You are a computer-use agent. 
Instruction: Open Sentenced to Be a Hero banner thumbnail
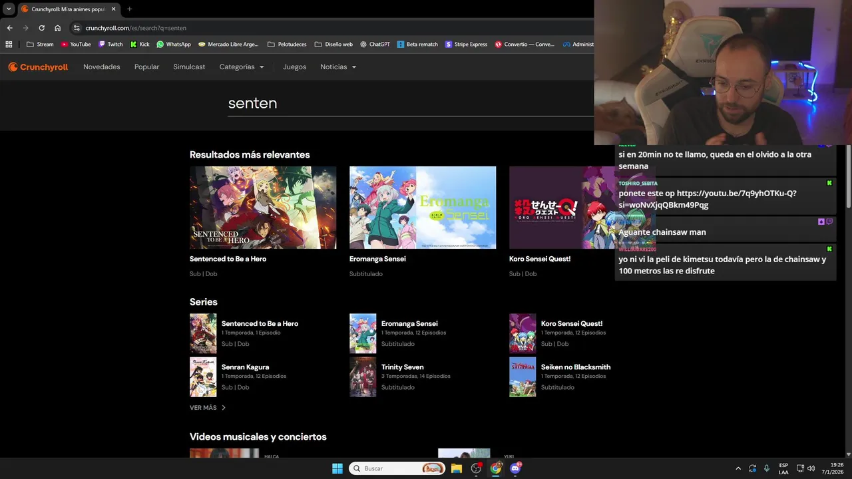(263, 208)
